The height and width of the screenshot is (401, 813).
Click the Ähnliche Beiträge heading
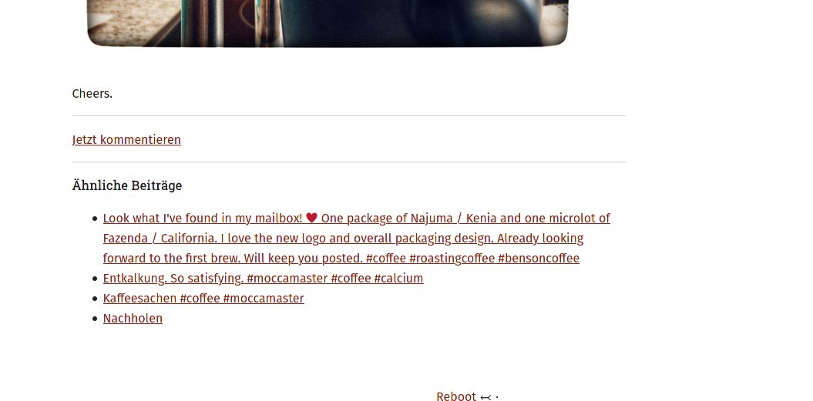pos(127,185)
